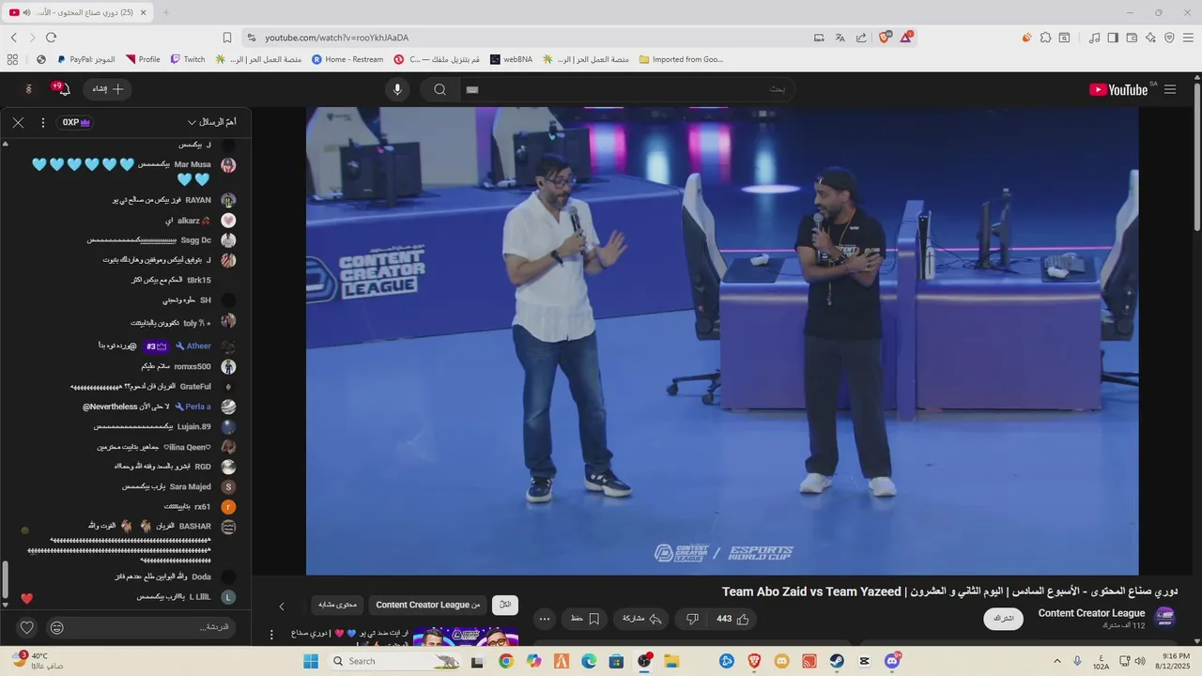Toggle the browser sidebar panel
The image size is (1202, 676).
coord(1113,38)
